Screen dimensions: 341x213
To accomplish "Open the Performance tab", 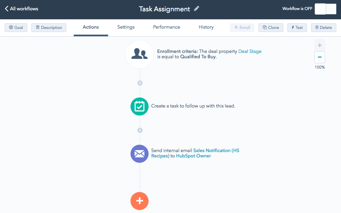I will [x=166, y=27].
